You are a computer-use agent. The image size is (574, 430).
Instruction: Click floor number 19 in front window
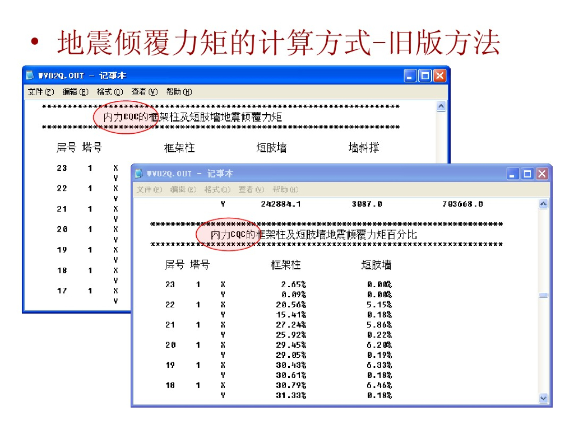pos(170,365)
